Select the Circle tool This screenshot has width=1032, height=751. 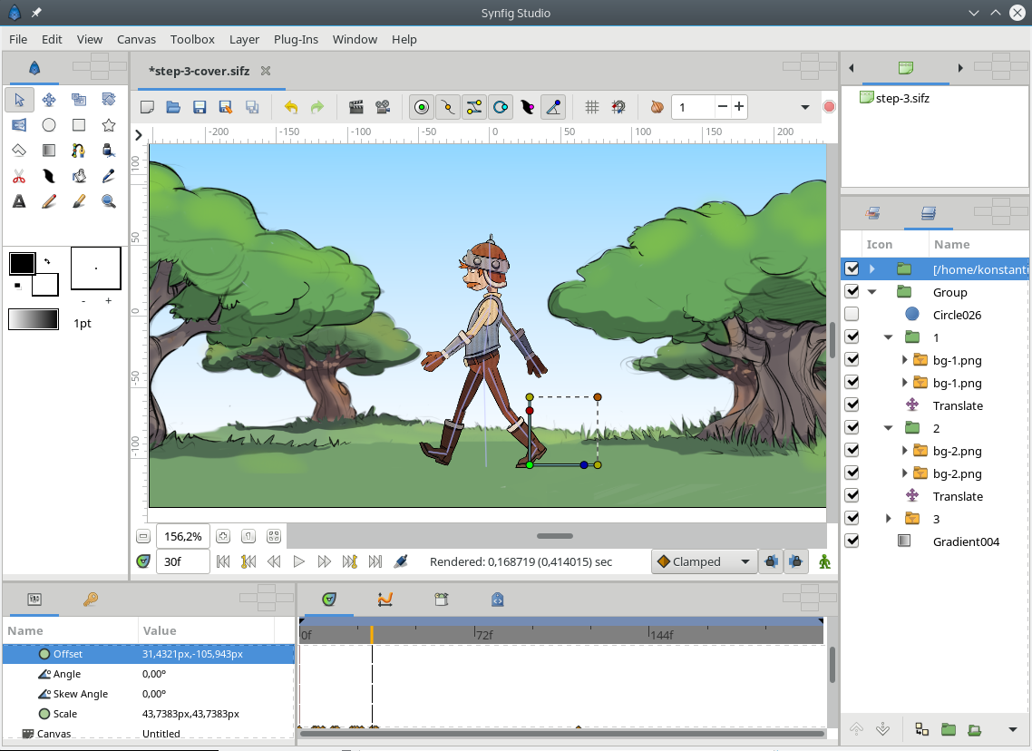48,124
